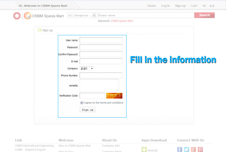This screenshot has height=152, width=226.
Task: Switch language to 中文
Action: (x=212, y=6)
